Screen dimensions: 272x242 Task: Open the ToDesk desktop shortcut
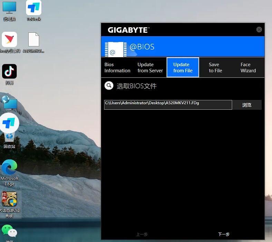pos(33,9)
